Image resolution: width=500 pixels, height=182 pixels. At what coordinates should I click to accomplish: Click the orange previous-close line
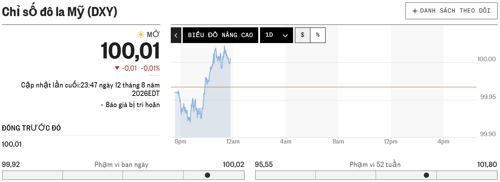coord(324,87)
